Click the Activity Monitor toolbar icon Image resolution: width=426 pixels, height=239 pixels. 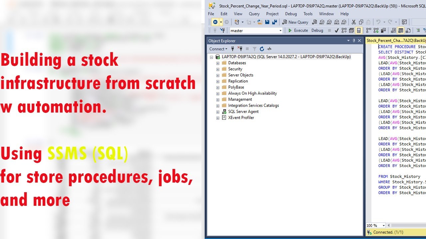click(404, 22)
